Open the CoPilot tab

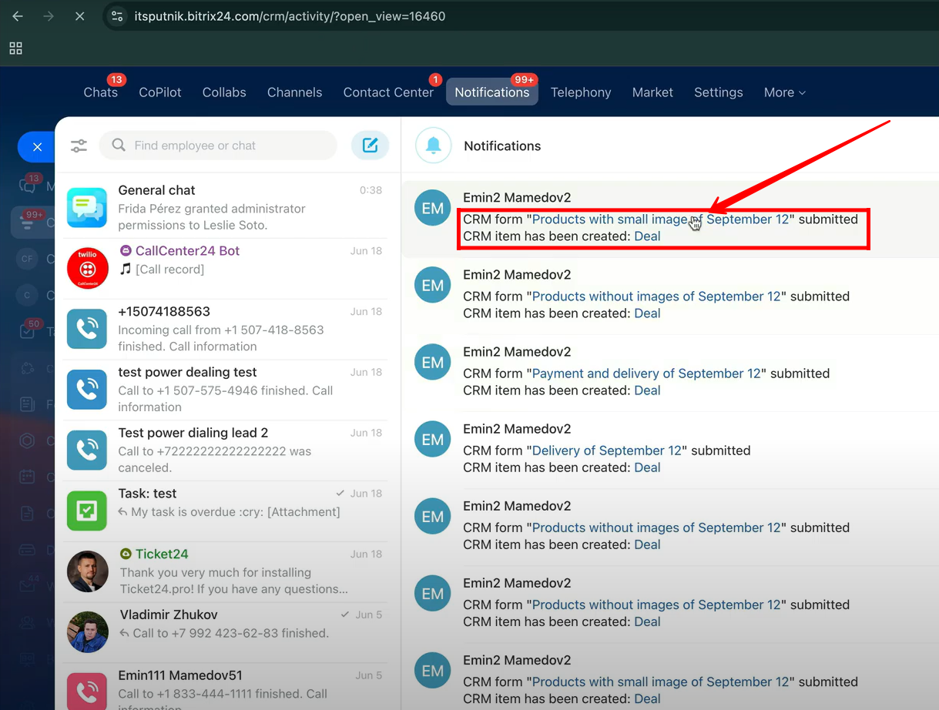coord(160,92)
